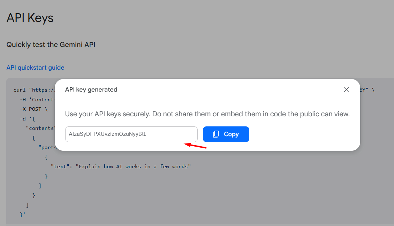
Task: Click the '-X POST \' code line
Action: (34, 109)
